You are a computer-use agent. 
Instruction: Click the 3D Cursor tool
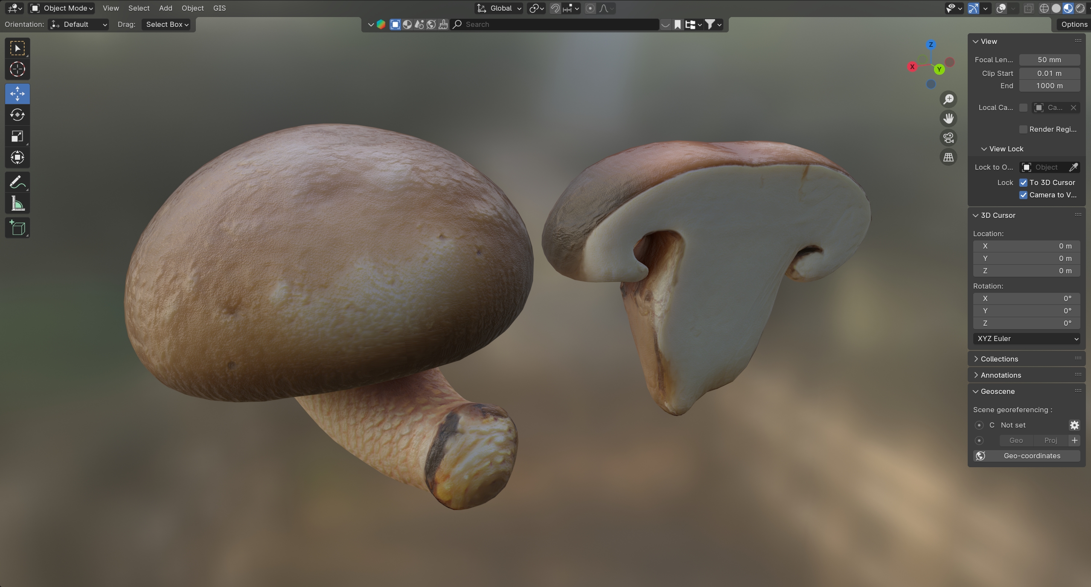17,69
